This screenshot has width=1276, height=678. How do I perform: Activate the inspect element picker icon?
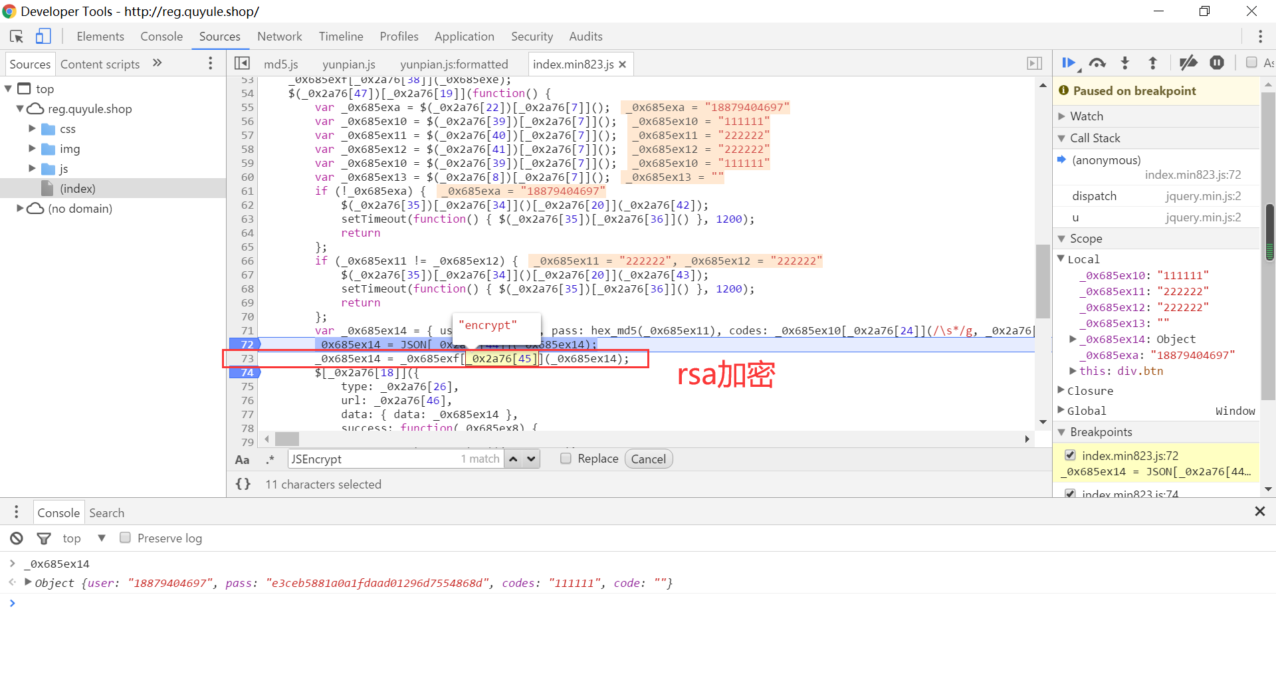coord(17,37)
